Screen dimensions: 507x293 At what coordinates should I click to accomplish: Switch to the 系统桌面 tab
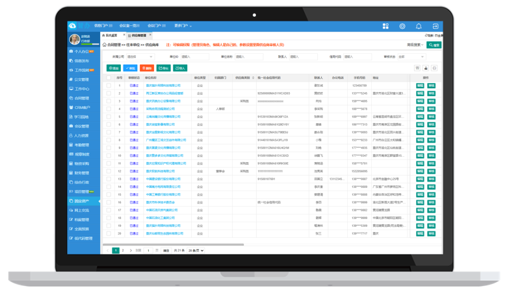pyautogui.click(x=110, y=36)
